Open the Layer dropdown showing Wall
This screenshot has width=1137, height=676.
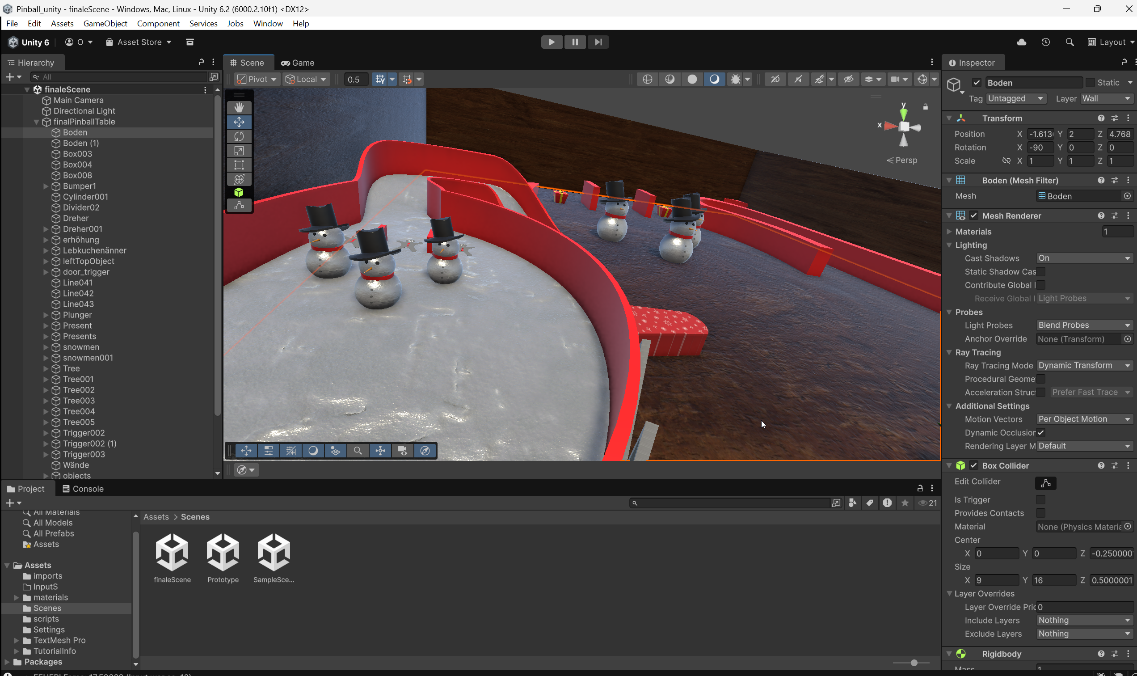click(x=1107, y=98)
